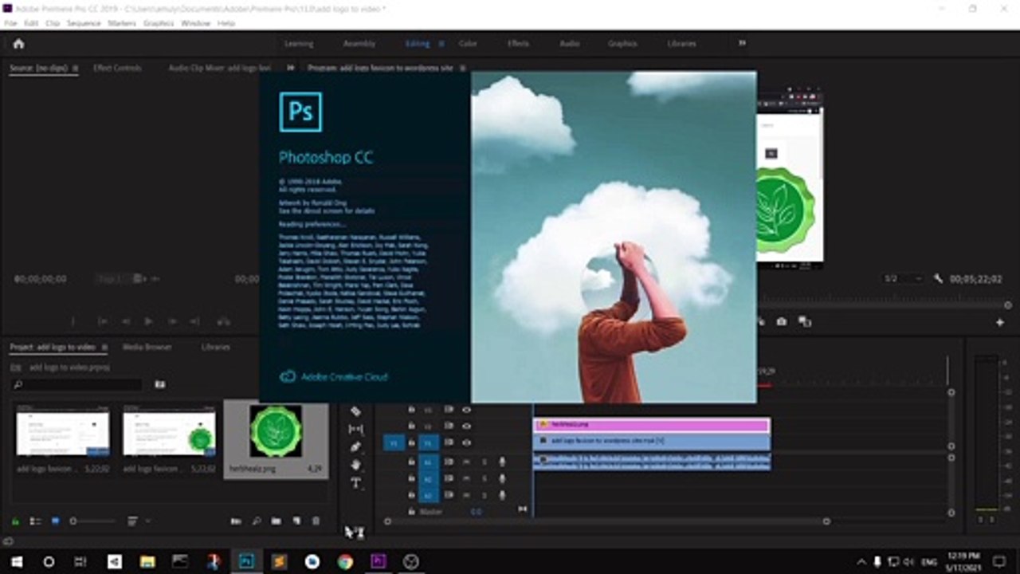Open the Project panel menu
The height and width of the screenshot is (574, 1020).
pyautogui.click(x=104, y=348)
